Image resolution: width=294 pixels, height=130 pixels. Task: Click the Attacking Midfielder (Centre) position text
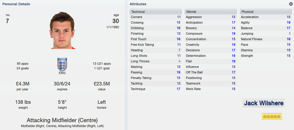tap(62, 120)
